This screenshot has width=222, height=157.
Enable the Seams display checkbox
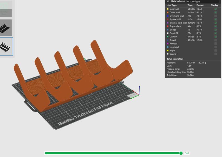[x=216, y=54]
